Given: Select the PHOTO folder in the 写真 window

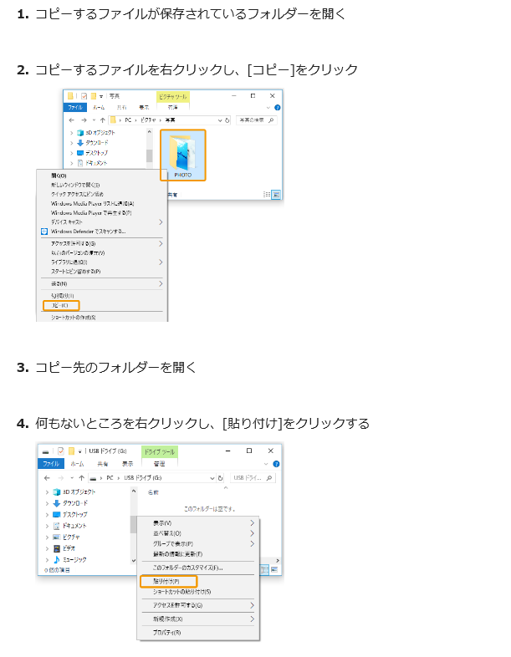Looking at the screenshot, I should (x=183, y=155).
